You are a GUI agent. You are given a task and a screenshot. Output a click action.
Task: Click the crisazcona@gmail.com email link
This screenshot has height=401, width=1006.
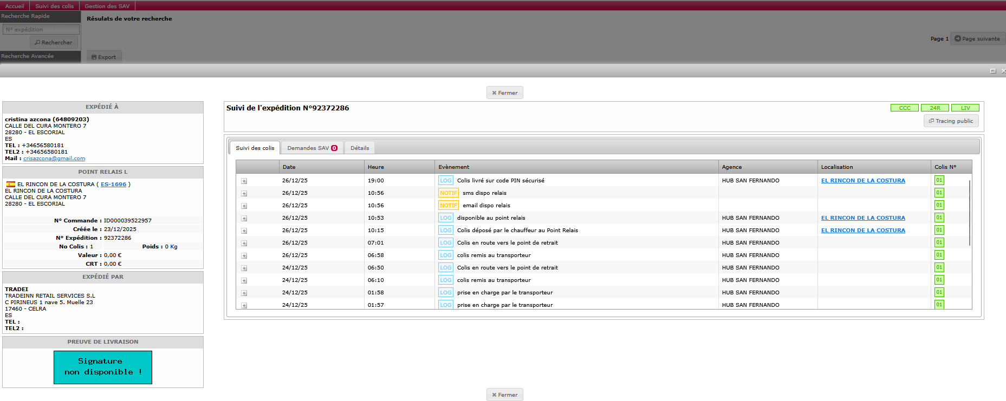pos(54,159)
